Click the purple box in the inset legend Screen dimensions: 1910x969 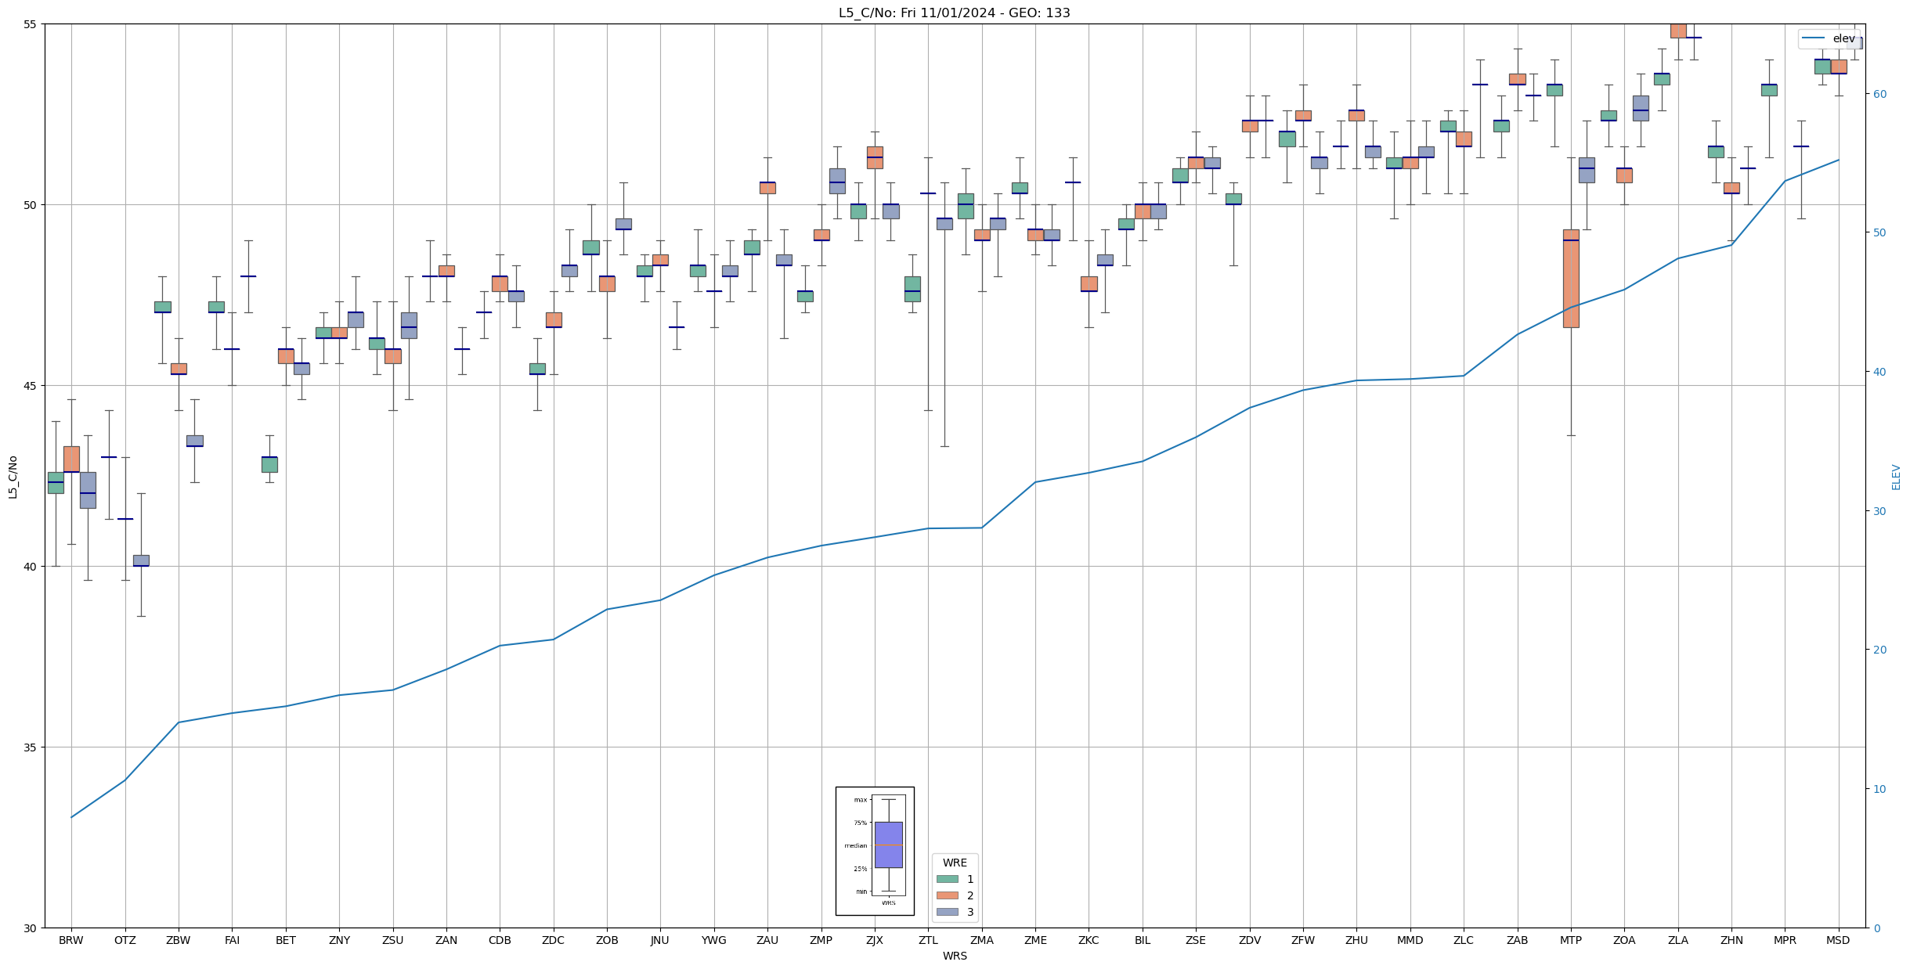[x=888, y=845]
